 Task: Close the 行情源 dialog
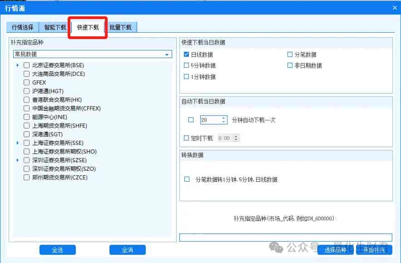coord(395,8)
